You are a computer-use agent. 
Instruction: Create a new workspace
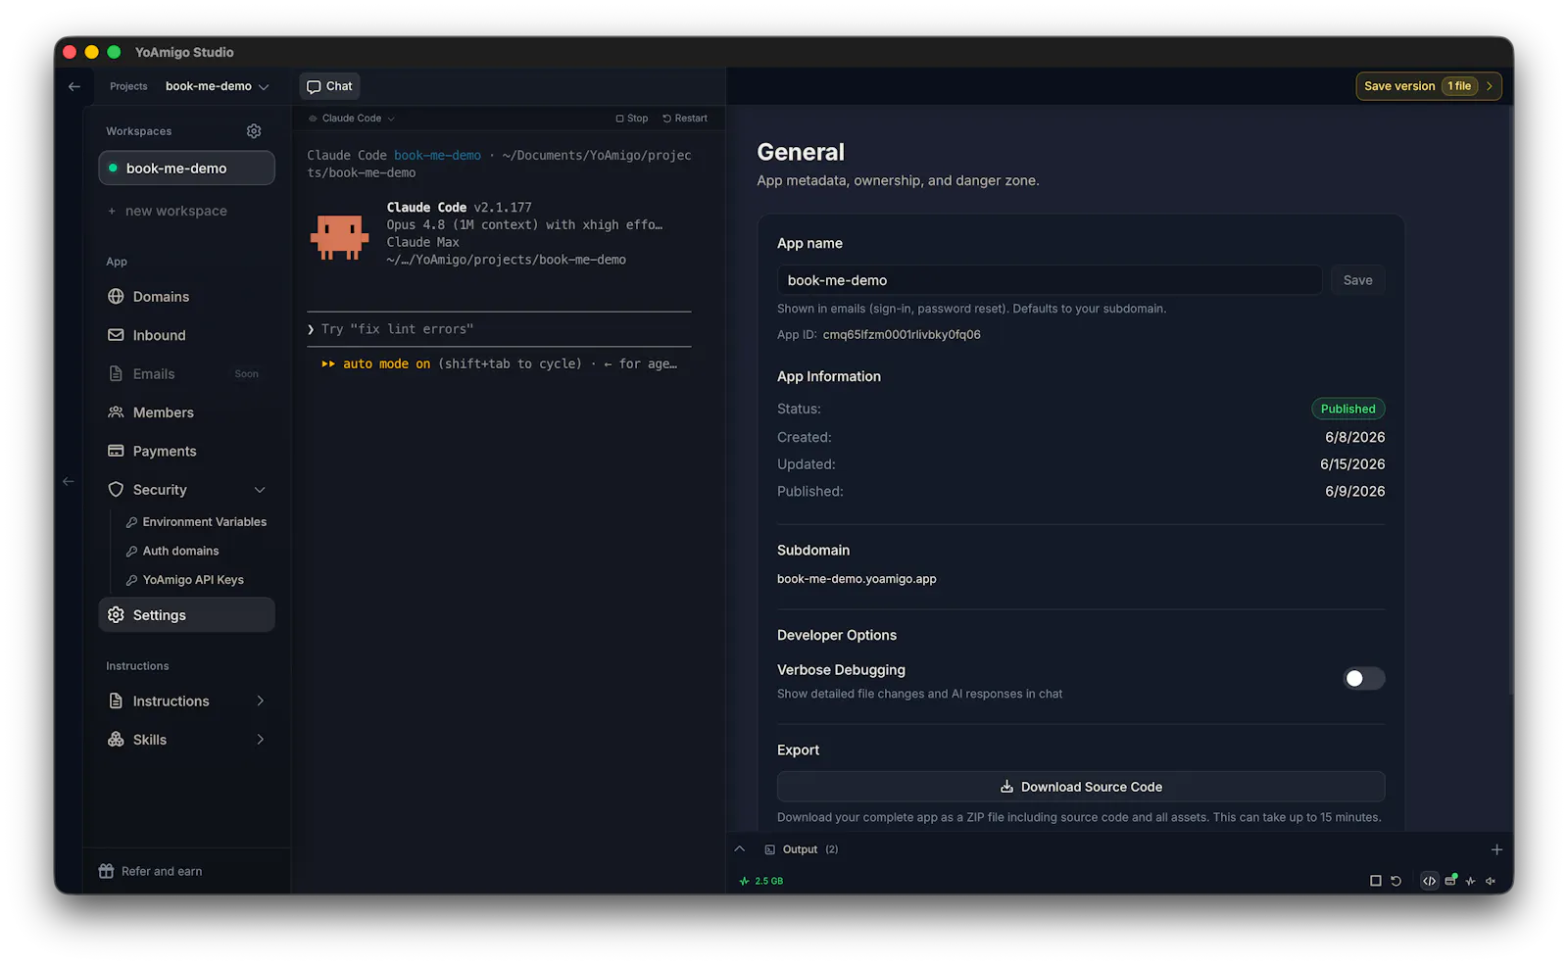coord(167,211)
